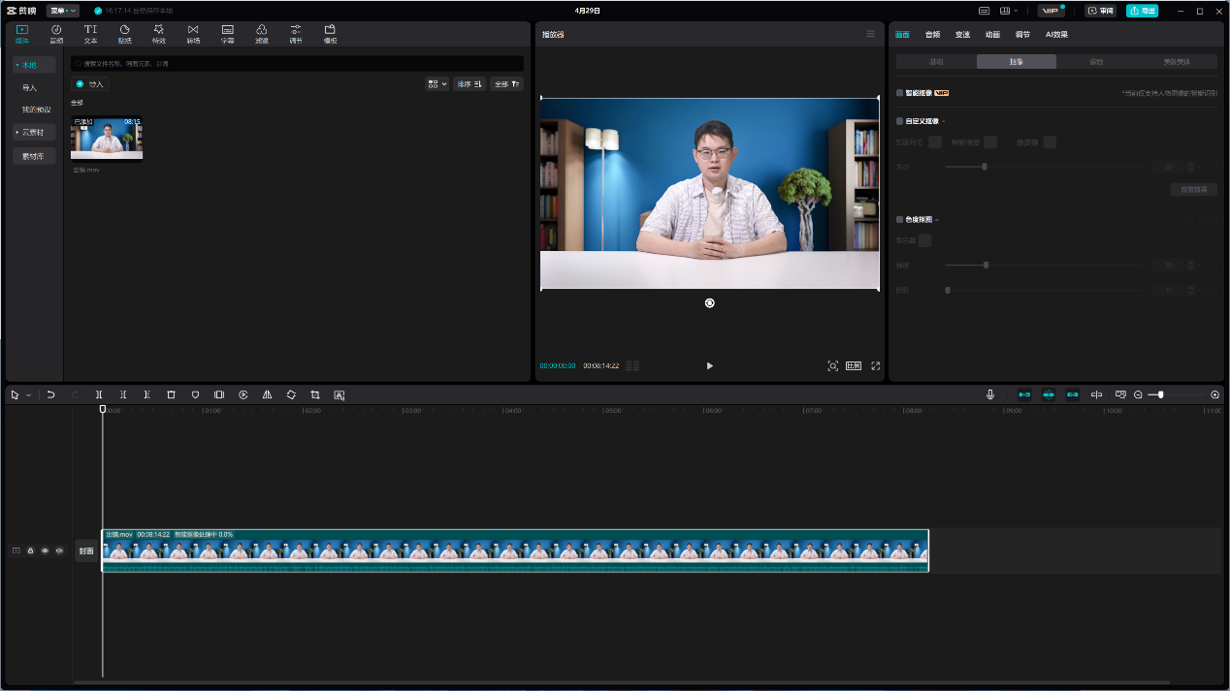Open the grid view mode dropdown
This screenshot has width=1230, height=691.
point(437,84)
